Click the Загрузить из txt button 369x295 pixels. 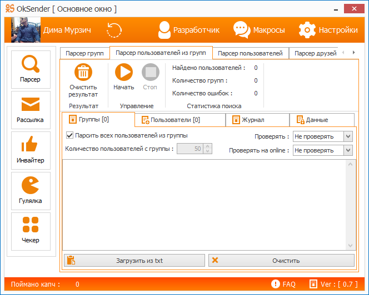coord(134,261)
